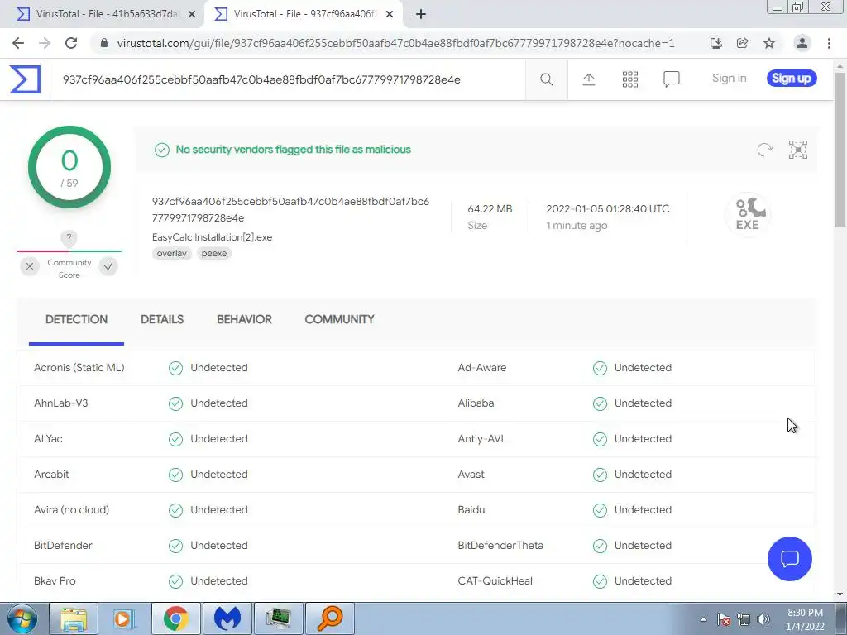Viewport: 847px width, 635px height.
Task: Click the BitDefender vendor name
Action: (63, 546)
